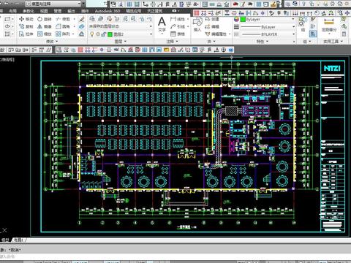Image resolution: width=351 pixels, height=263 pixels.
Task: Select the Scale (缩放) tool
Action: 45,34
